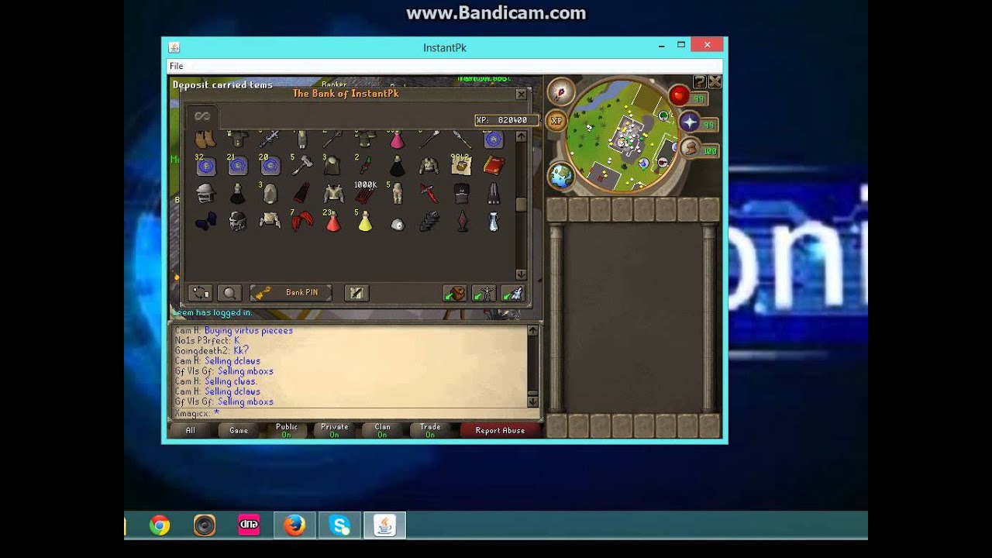Switch to the Java app on the taskbar
The image size is (992, 558).
(384, 526)
